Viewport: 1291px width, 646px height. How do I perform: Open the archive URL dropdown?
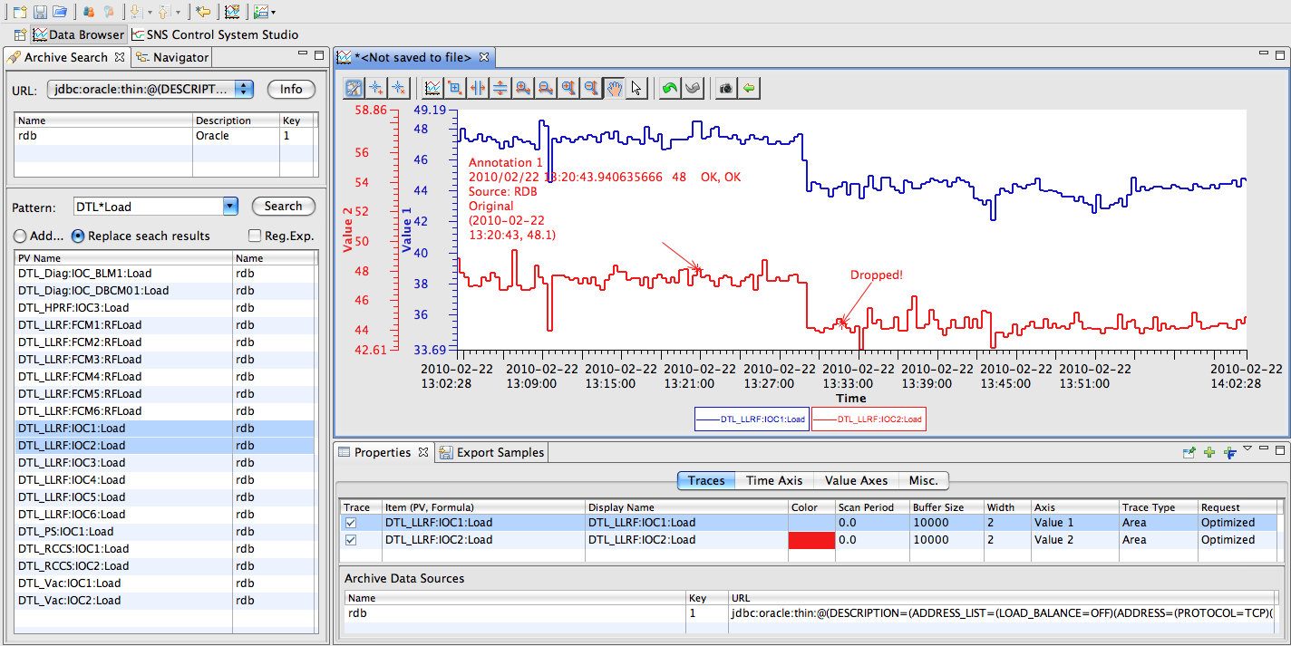243,89
